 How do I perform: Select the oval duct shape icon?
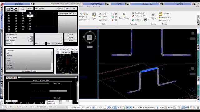tap(16, 9)
